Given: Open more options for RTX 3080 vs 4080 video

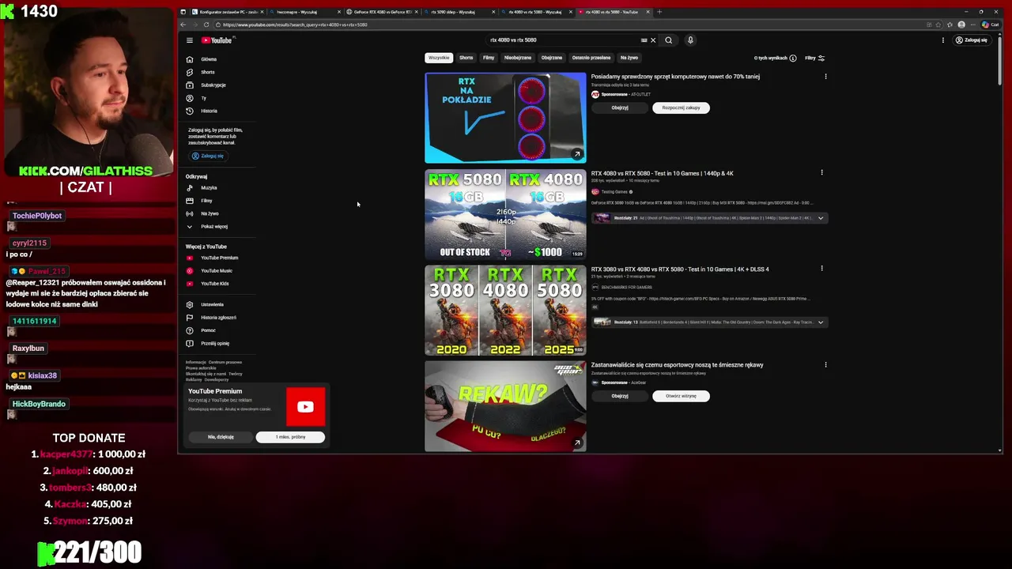Looking at the screenshot, I should (x=821, y=268).
